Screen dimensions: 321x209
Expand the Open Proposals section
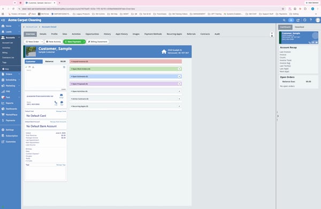tap(126, 84)
